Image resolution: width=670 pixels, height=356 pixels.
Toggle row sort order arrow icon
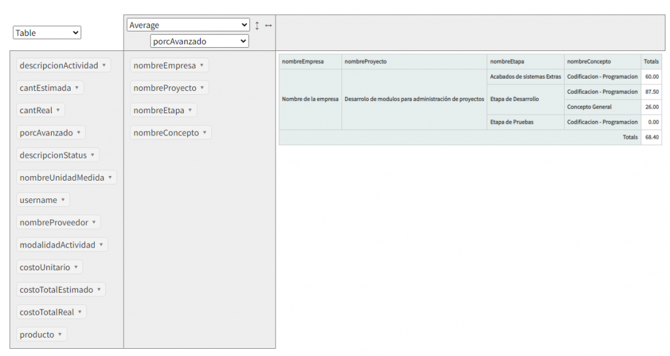(257, 26)
